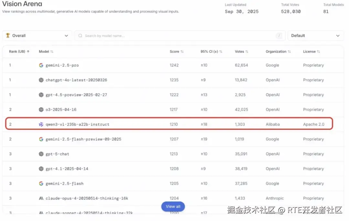Click the 1,303 votes cell
This screenshot has height=221, width=349.
pos(240,124)
